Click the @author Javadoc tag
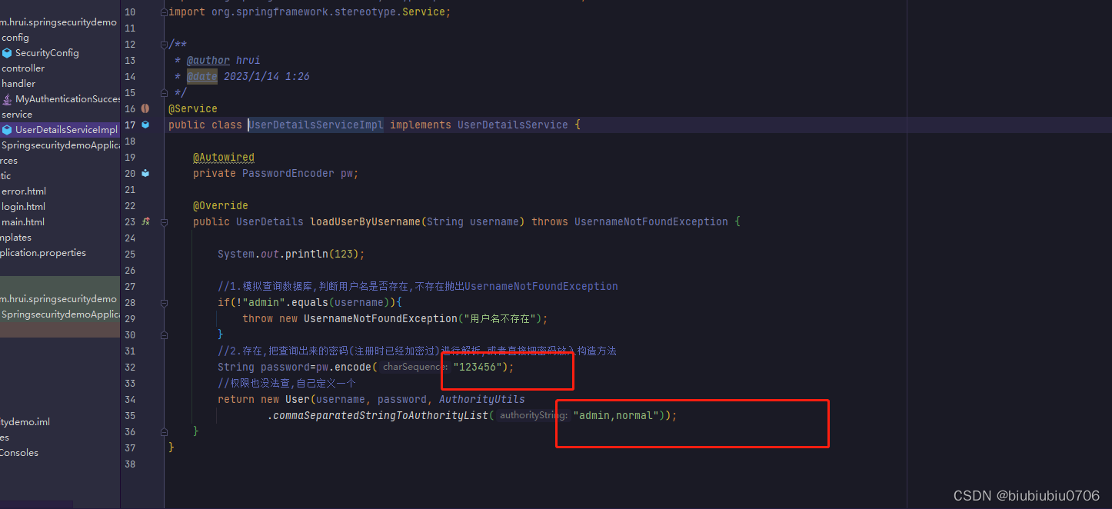This screenshot has width=1112, height=509. (208, 60)
